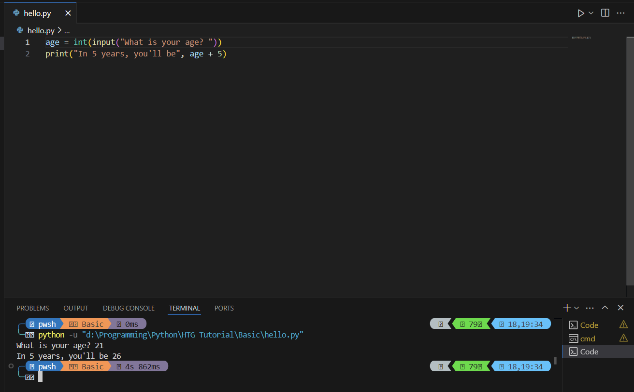Viewport: 634px width, 392px height.
Task: Open the OUTPUT panel tab
Action: [x=76, y=308]
